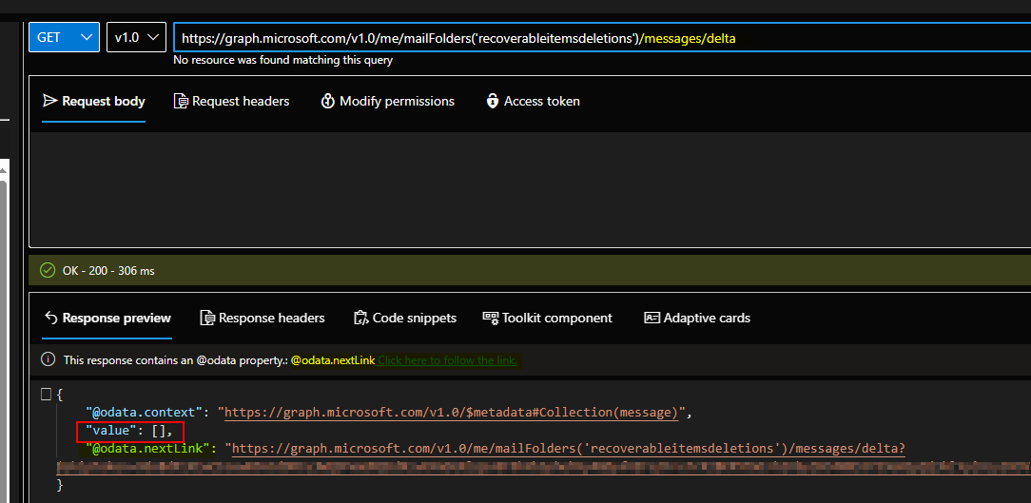The width and height of the screenshot is (1031, 503).
Task: Switch to the Response headers tab
Action: click(263, 319)
